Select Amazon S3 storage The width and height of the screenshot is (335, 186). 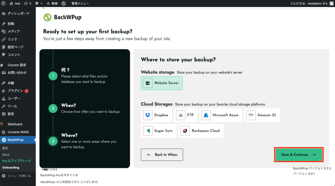pos(262,115)
